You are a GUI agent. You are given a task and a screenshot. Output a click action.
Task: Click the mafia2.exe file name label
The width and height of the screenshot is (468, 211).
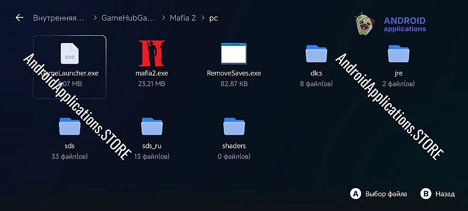pyautogui.click(x=152, y=73)
